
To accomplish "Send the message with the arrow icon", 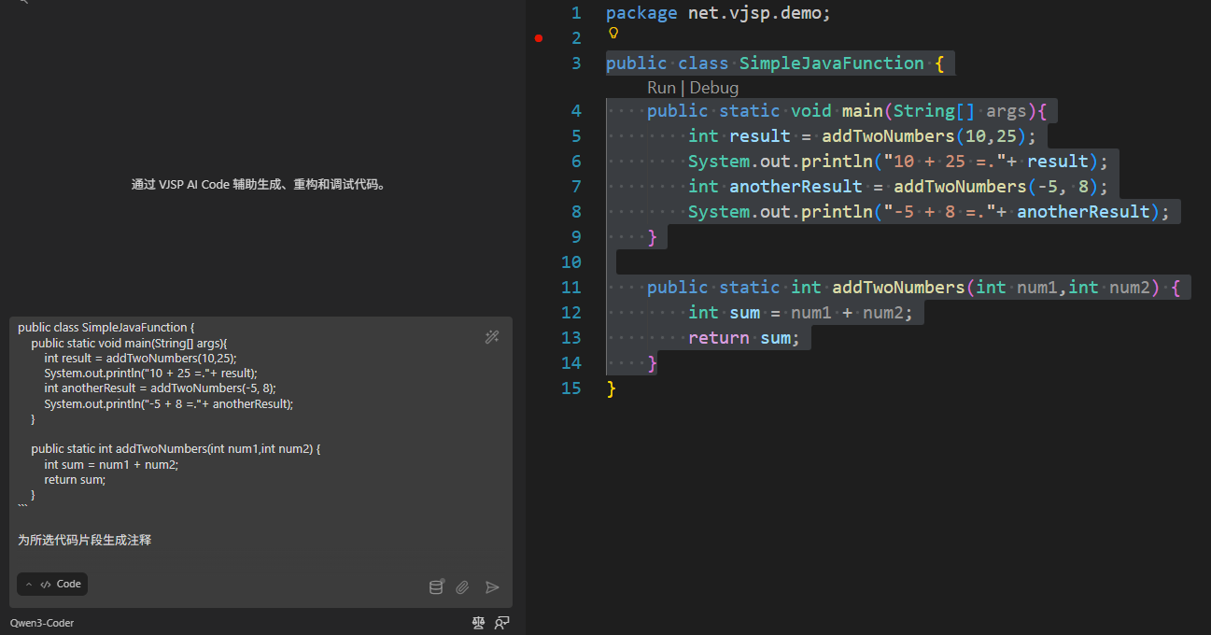I will coord(492,587).
